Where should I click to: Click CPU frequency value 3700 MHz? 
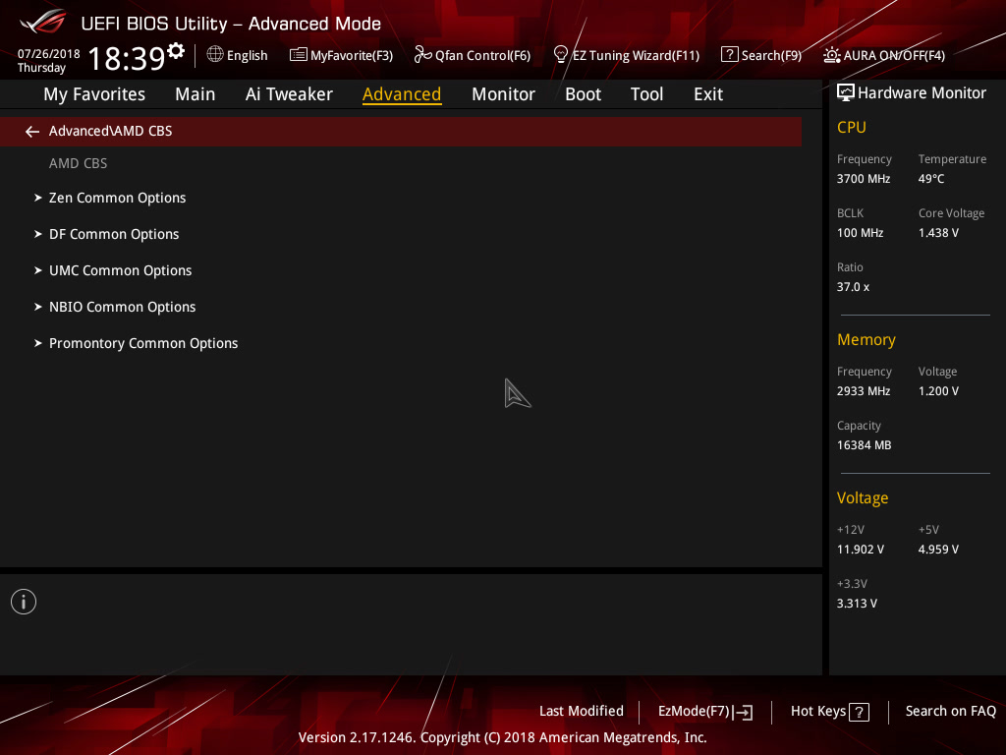(x=864, y=179)
